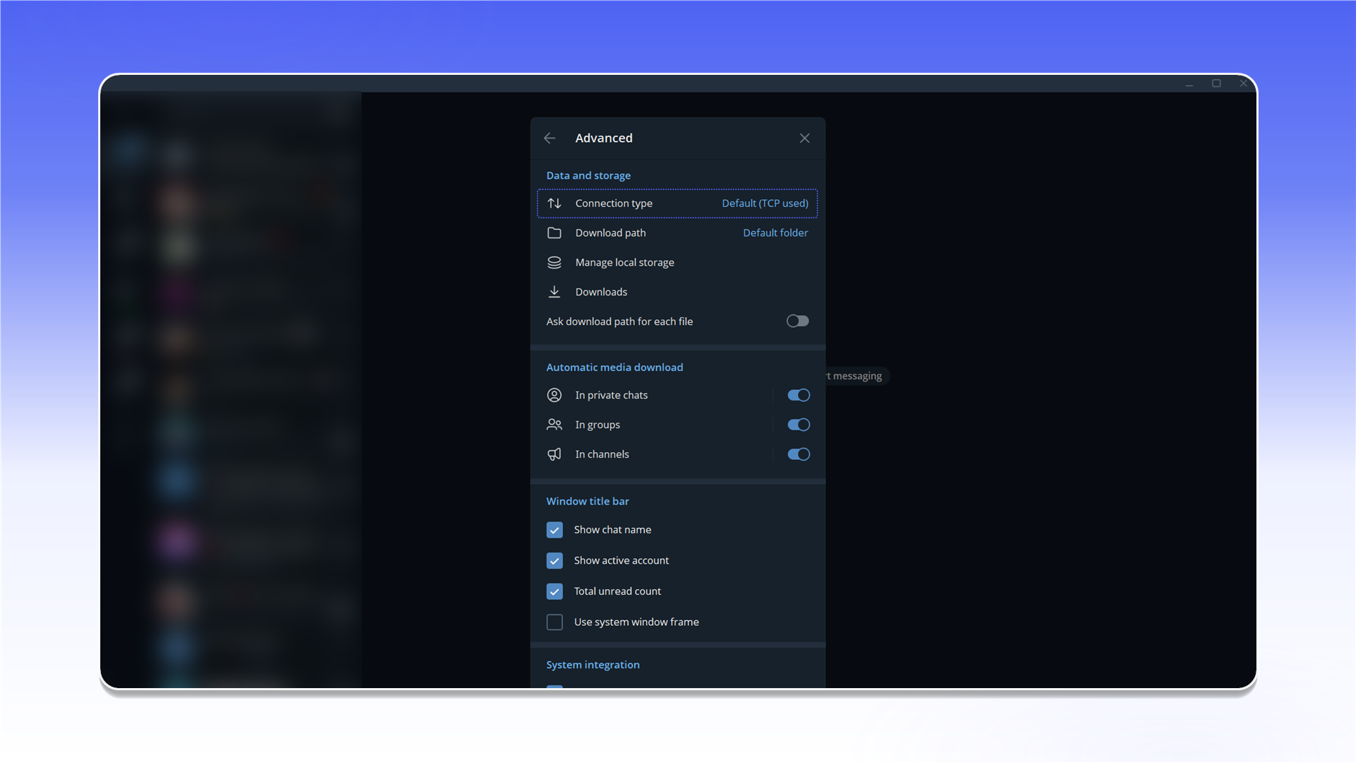Click the Automatic media download heading
Screen dimensions: 1356x763
(614, 367)
